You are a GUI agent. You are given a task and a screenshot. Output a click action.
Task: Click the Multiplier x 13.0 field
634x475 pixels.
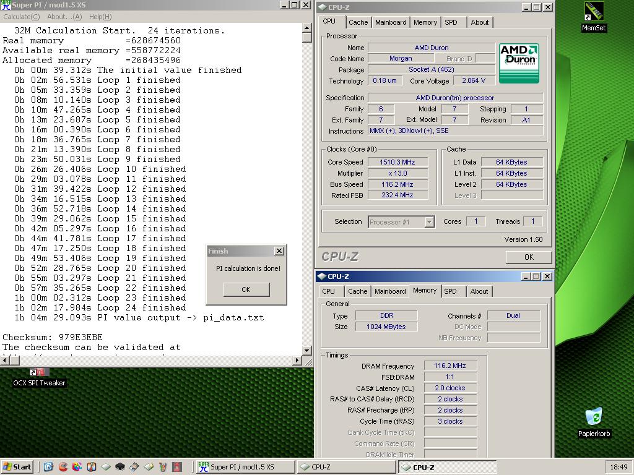397,173
